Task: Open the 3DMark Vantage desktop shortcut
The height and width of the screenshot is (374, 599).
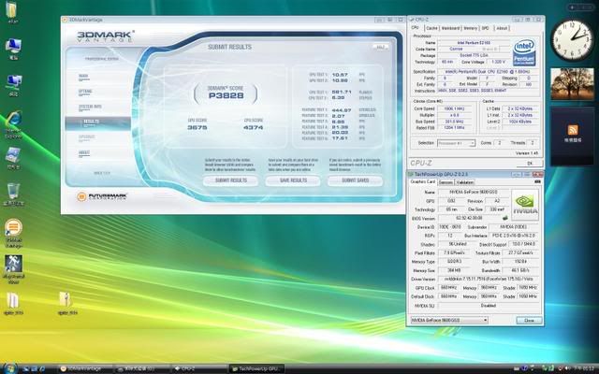Action: (x=13, y=228)
